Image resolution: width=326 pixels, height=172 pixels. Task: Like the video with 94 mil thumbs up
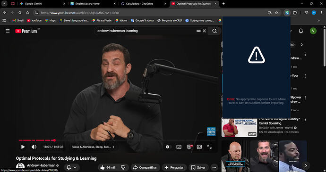point(108,167)
